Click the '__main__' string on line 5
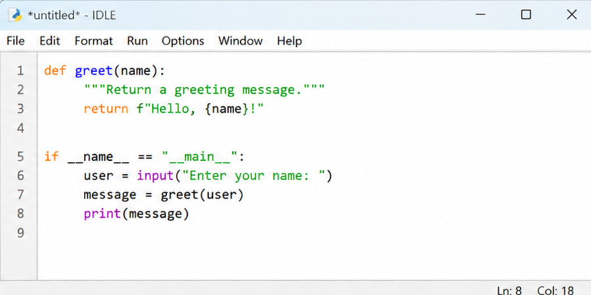This screenshot has height=295, width=591. (200, 156)
